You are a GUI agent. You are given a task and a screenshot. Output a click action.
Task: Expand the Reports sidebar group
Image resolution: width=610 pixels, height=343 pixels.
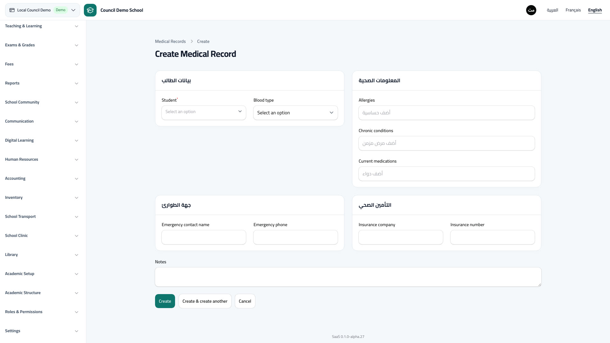pyautogui.click(x=42, y=83)
